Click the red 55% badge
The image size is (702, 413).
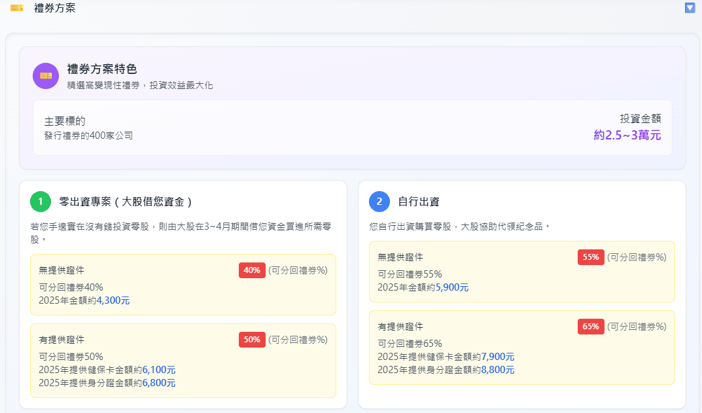pyautogui.click(x=591, y=257)
